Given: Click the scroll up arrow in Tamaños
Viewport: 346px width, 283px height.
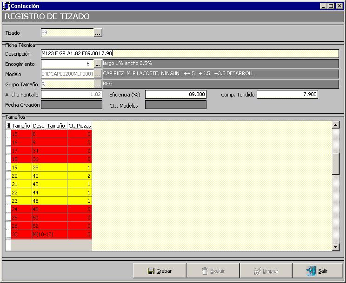Looking at the screenshot, I should (336, 125).
